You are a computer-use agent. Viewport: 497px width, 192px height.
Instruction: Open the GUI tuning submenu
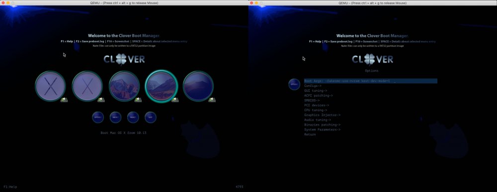tap(316, 91)
